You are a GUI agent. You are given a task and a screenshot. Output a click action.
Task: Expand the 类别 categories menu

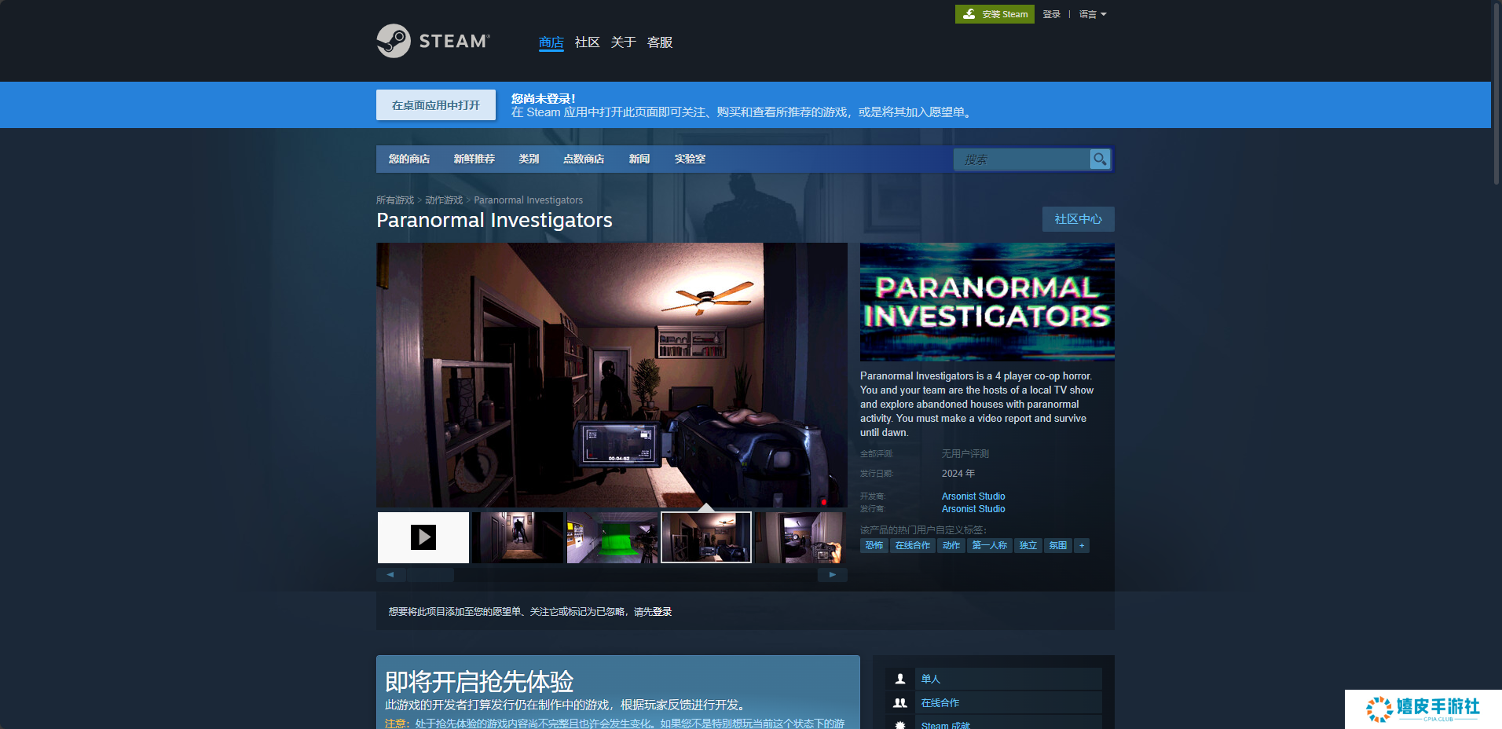click(529, 159)
